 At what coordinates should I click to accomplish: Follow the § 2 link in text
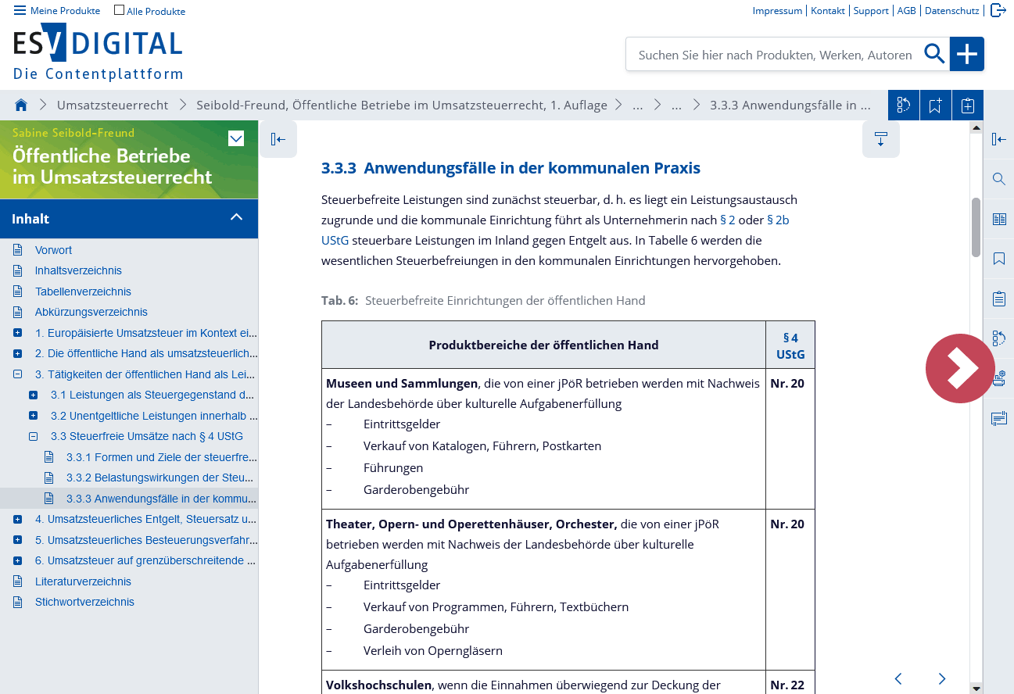click(727, 220)
